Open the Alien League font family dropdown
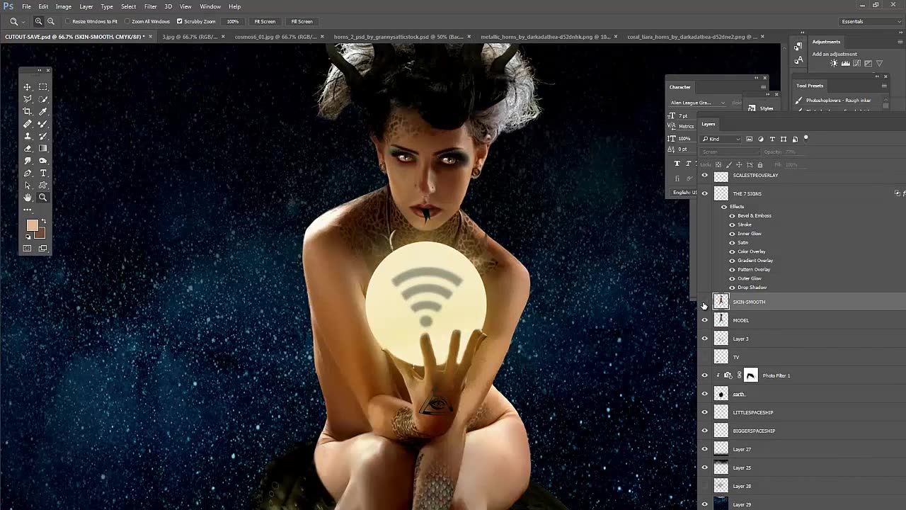Screen dimensions: 906x510 point(698,103)
